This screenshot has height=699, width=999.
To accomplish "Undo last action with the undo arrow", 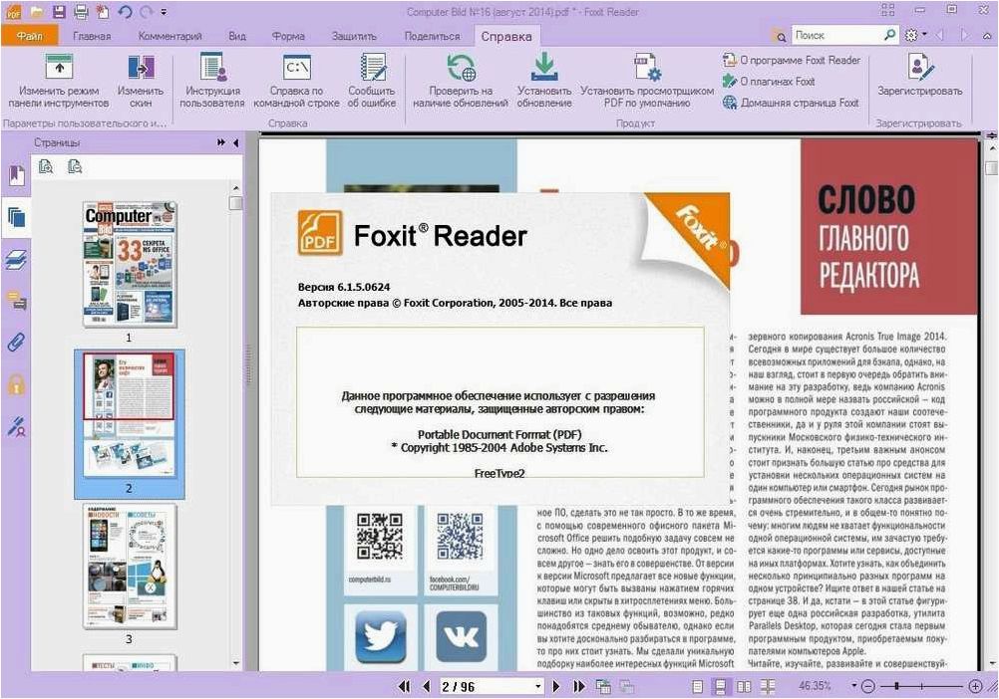I will click(x=125, y=11).
